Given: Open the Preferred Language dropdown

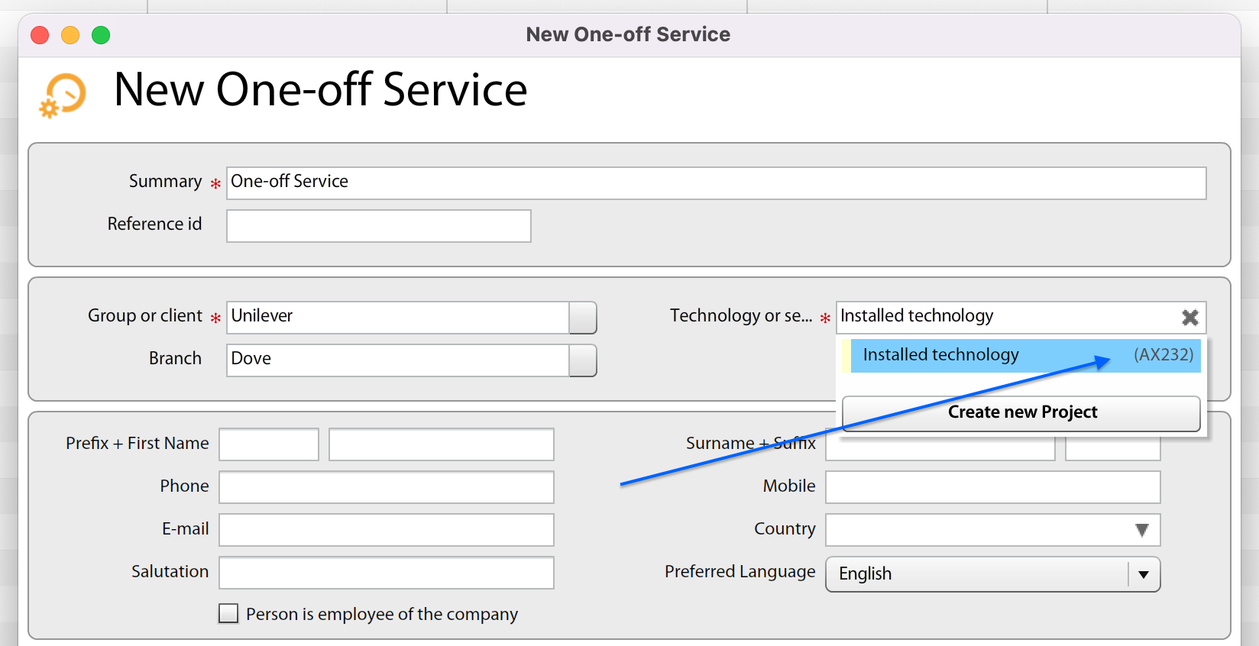Looking at the screenshot, I should click(1144, 574).
